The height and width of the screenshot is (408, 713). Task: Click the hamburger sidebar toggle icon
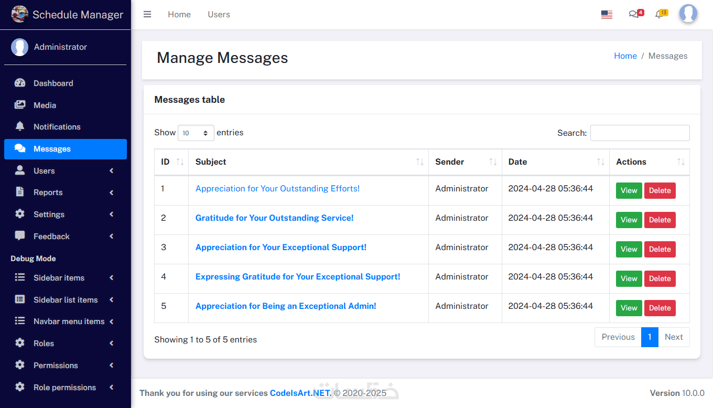[147, 15]
